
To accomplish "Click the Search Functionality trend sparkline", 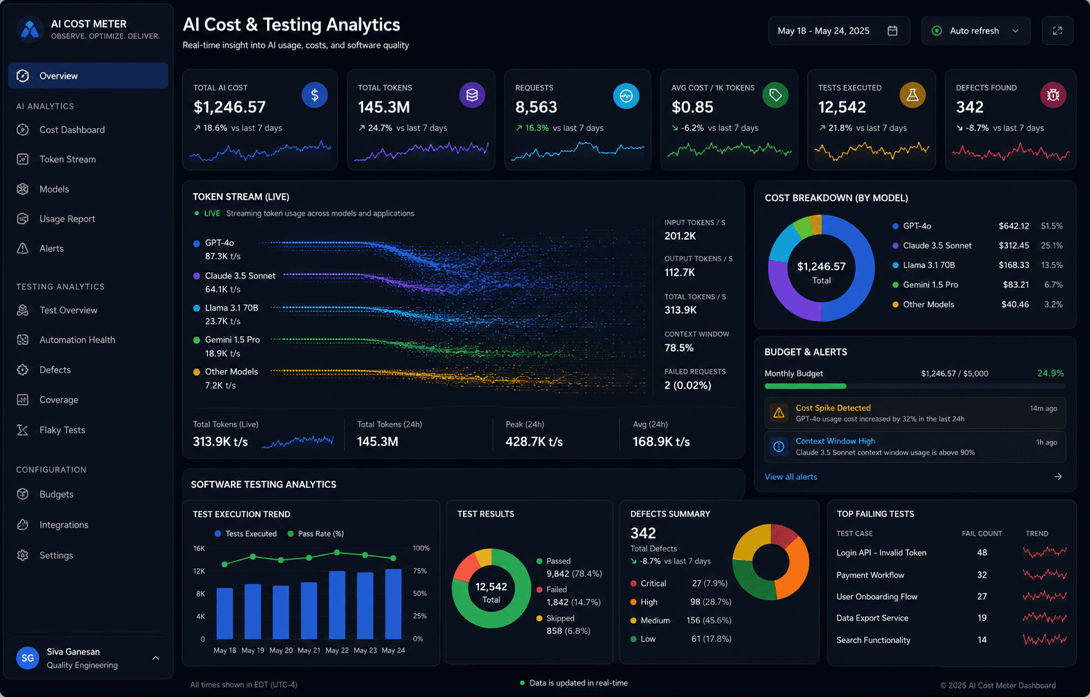I will pos(1045,639).
